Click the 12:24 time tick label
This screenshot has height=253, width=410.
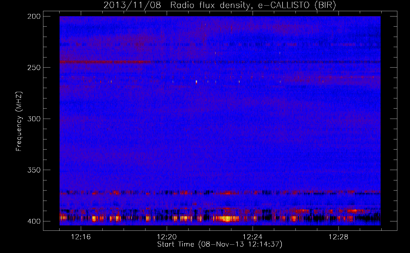[253, 237]
